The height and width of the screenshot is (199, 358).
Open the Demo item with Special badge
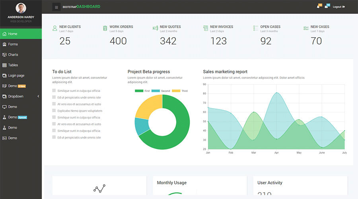(13, 117)
